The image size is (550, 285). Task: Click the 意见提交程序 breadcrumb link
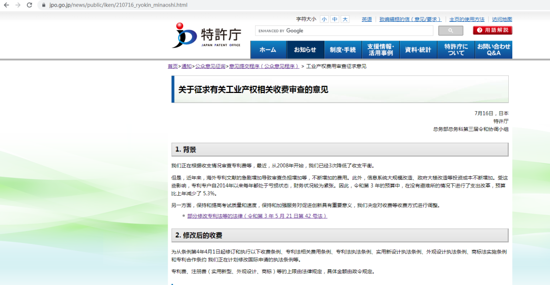click(x=264, y=66)
